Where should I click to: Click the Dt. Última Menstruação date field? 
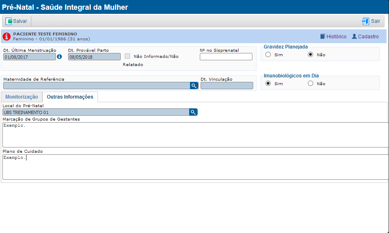point(29,57)
